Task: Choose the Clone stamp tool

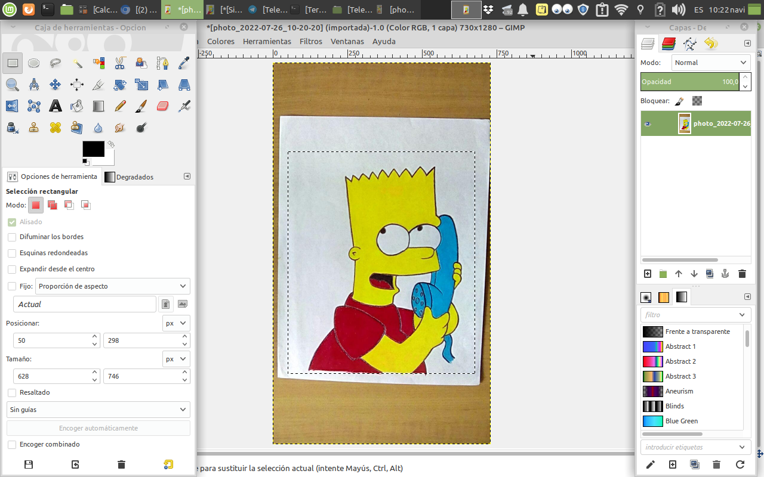Action: 34,127
